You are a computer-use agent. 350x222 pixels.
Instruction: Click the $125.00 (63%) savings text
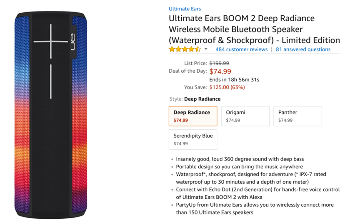(x=227, y=87)
